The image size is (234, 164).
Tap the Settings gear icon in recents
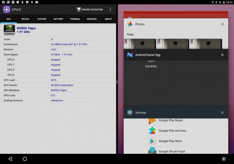130,112
